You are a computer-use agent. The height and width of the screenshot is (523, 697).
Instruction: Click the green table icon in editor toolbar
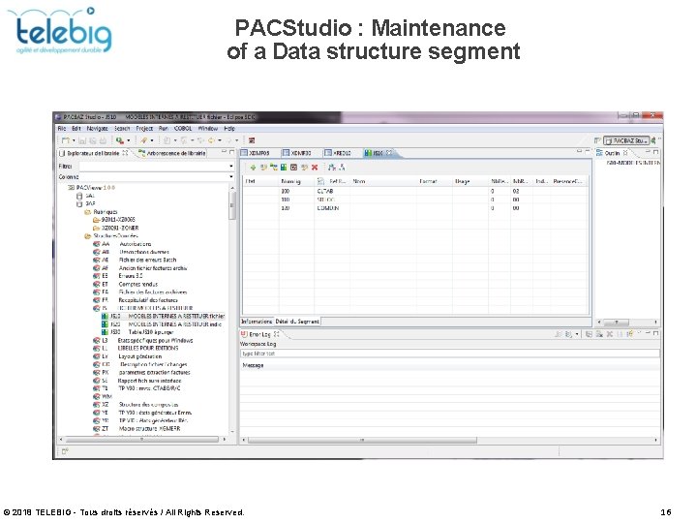pos(284,168)
